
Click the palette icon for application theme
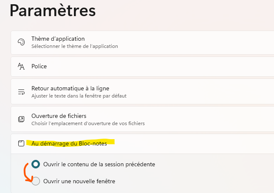pyautogui.click(x=21, y=42)
